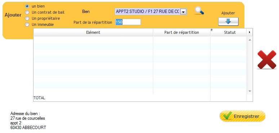Open the table column menu arrow
This screenshot has height=133, width=279.
[x=250, y=32]
